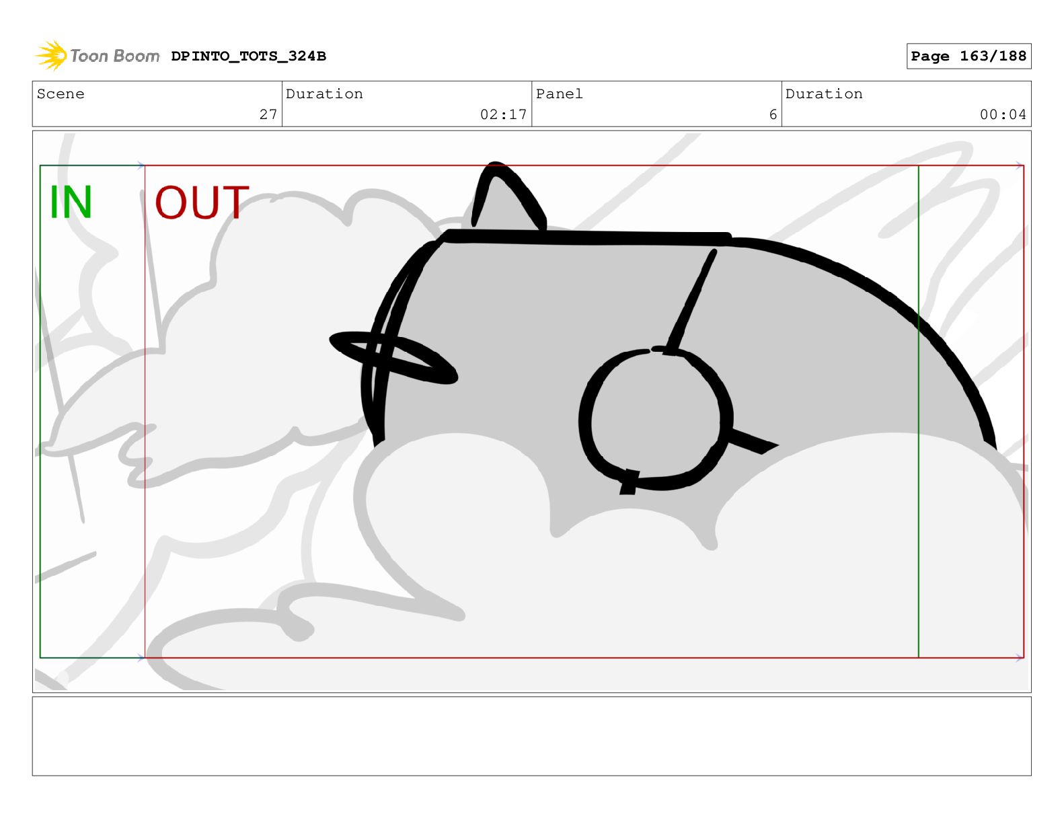Click panel duration value 00:04
This screenshot has height=824, width=1064.
click(x=1003, y=114)
